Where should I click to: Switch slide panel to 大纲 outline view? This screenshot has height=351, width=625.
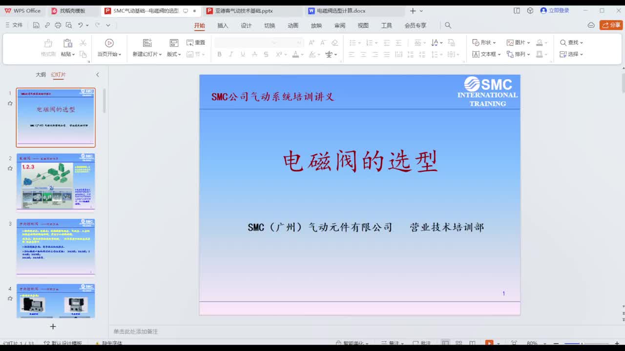click(x=41, y=75)
